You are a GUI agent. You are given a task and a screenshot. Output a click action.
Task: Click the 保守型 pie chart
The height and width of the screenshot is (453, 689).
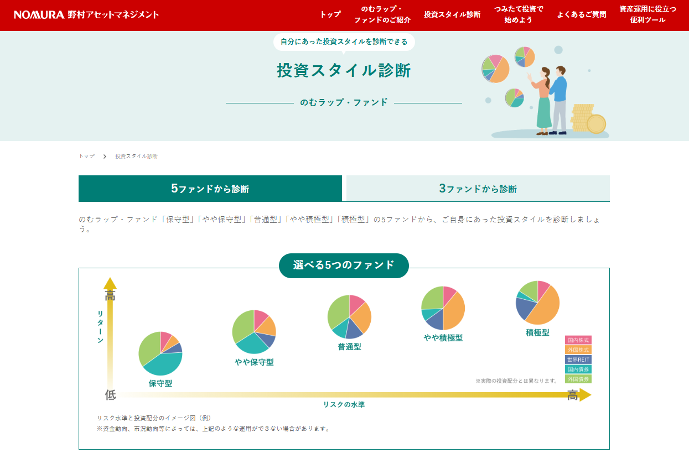[x=160, y=353]
